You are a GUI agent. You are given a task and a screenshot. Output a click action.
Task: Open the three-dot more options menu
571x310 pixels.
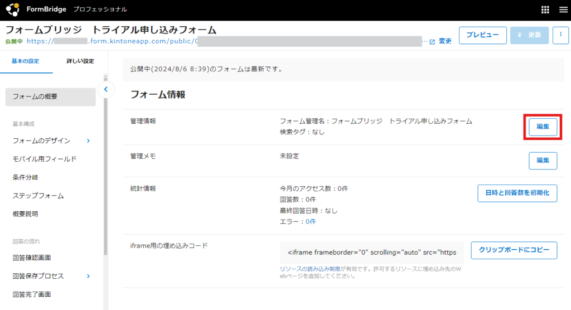(x=560, y=35)
